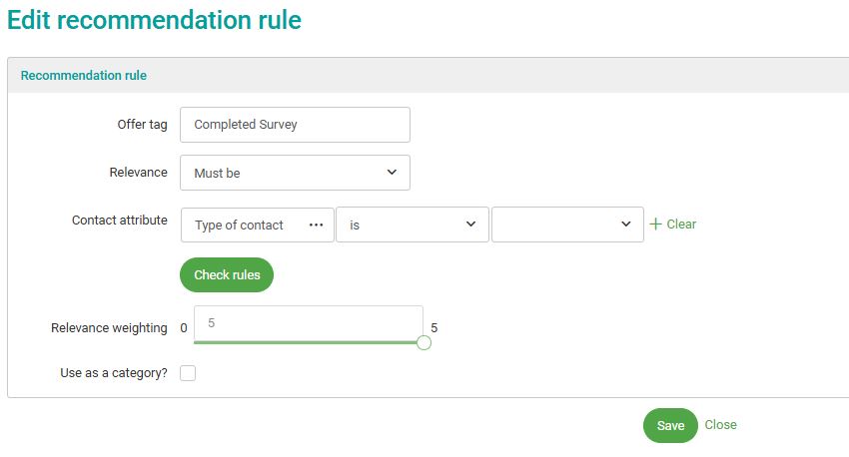Viewport: 849px width, 457px height.
Task: Toggle the 'Use as a category?' checkbox
Action: [188, 373]
